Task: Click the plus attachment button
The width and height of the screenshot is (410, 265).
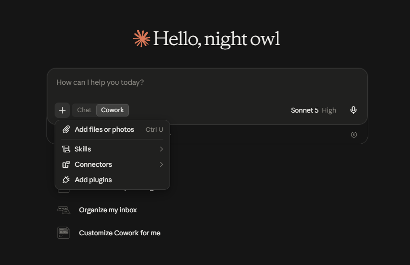Action: [x=62, y=110]
